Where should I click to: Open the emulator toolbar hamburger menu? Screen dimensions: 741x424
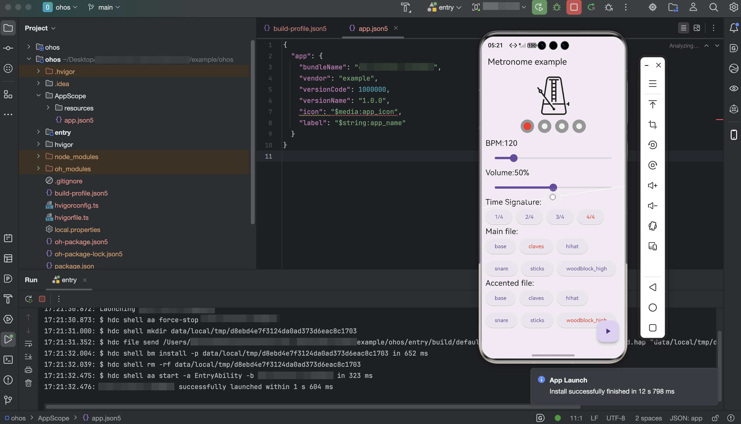[652, 84]
